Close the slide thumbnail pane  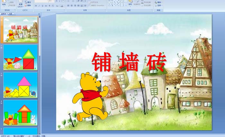39,14
